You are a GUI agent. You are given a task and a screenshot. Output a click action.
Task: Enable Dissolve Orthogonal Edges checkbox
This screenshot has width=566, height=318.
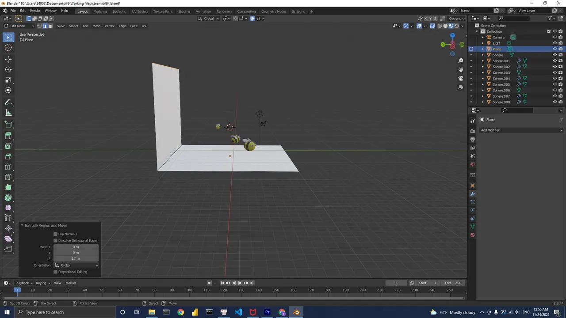(55, 241)
